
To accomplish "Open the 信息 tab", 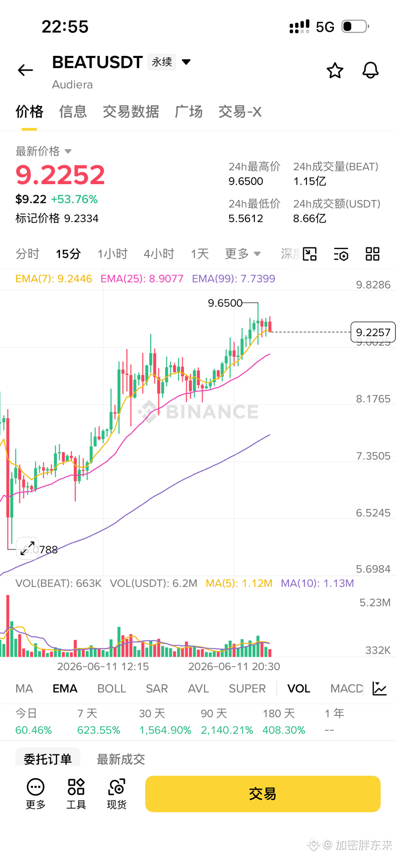I will click(x=73, y=112).
